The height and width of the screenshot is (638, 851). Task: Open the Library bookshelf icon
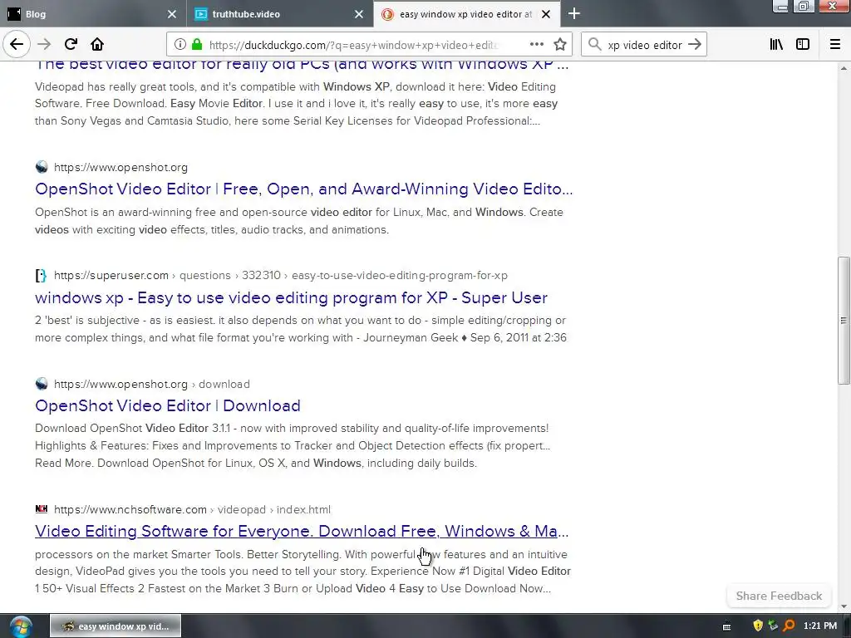coord(776,45)
